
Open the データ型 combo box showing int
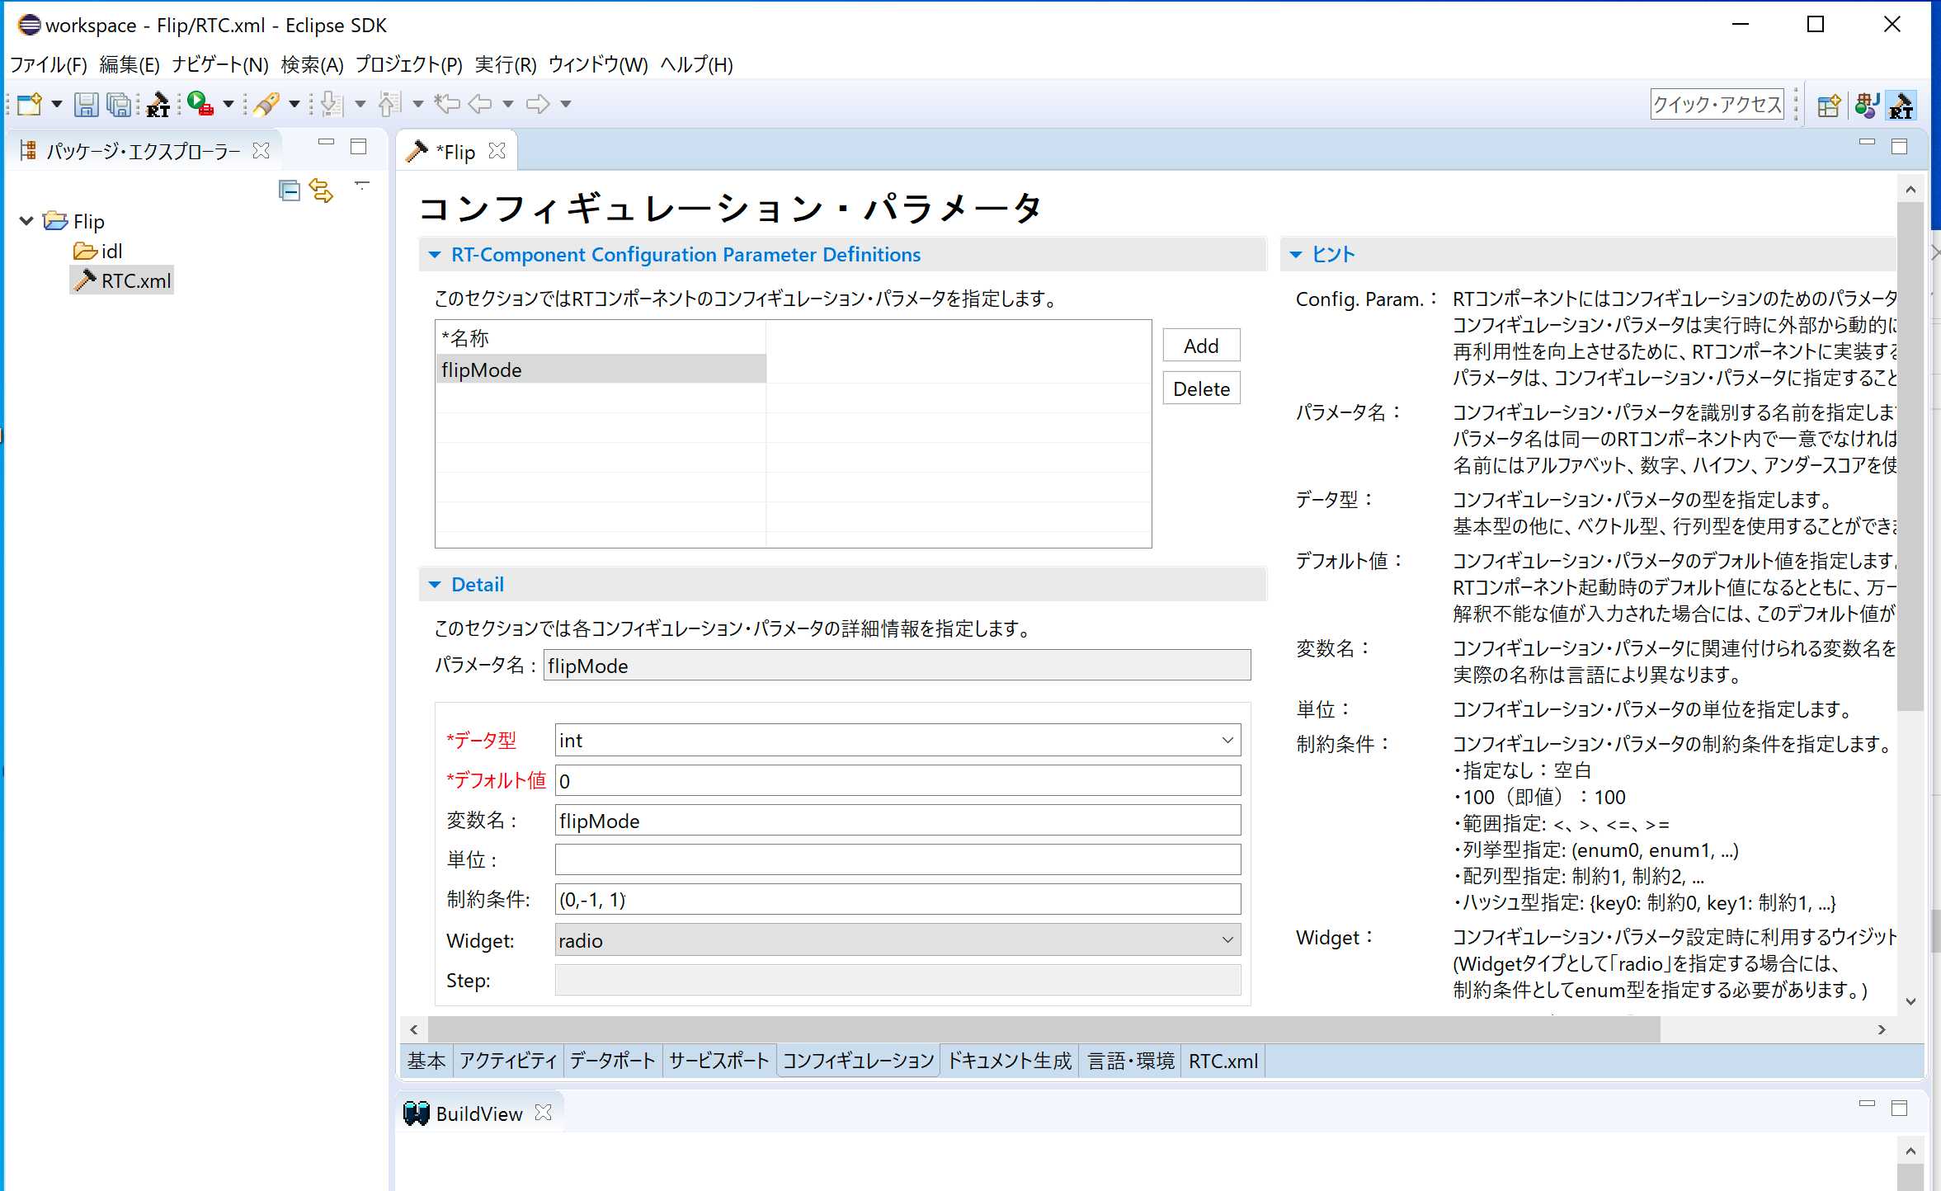pyautogui.click(x=897, y=740)
